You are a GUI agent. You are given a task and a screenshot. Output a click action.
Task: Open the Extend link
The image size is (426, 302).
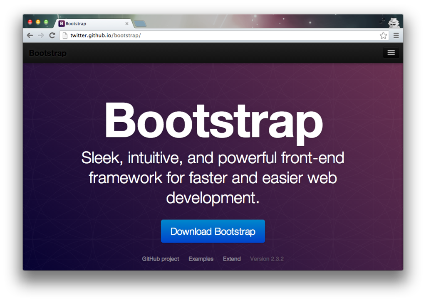pos(232,259)
